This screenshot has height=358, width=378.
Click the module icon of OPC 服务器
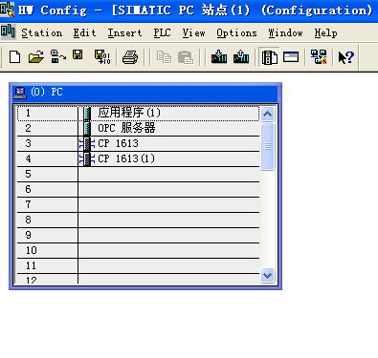(87, 128)
